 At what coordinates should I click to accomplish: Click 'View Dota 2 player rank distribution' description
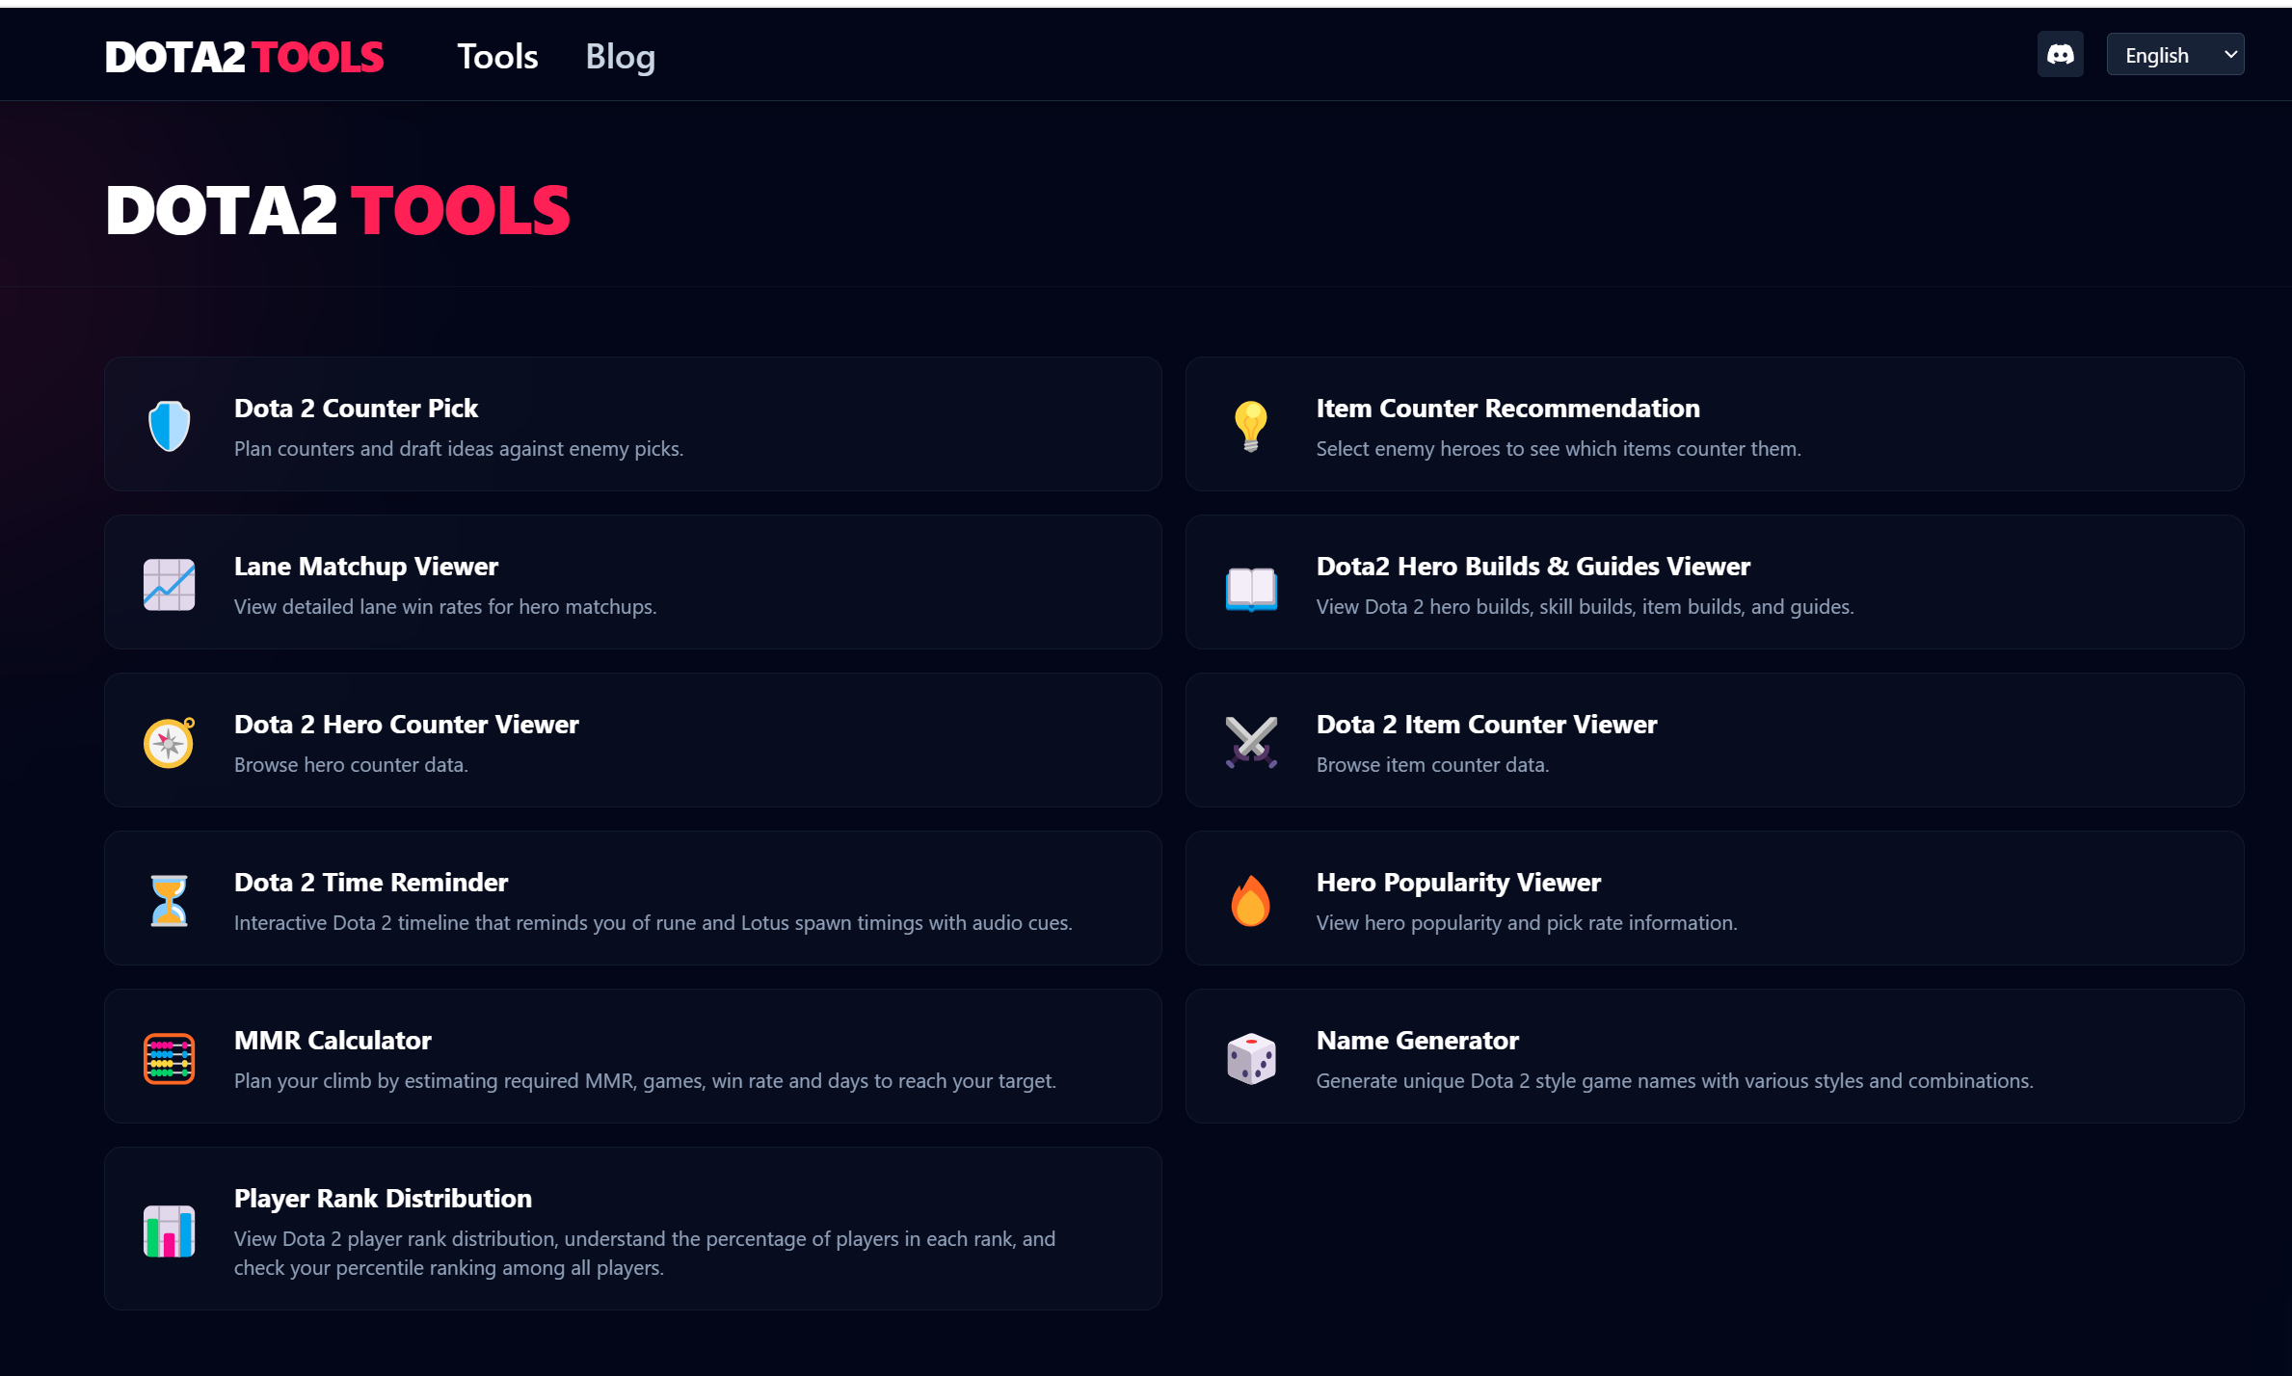645,1254
